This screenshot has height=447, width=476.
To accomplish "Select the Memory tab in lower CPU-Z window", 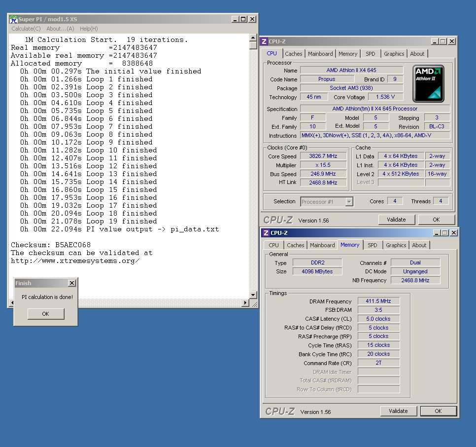I will click(x=350, y=245).
